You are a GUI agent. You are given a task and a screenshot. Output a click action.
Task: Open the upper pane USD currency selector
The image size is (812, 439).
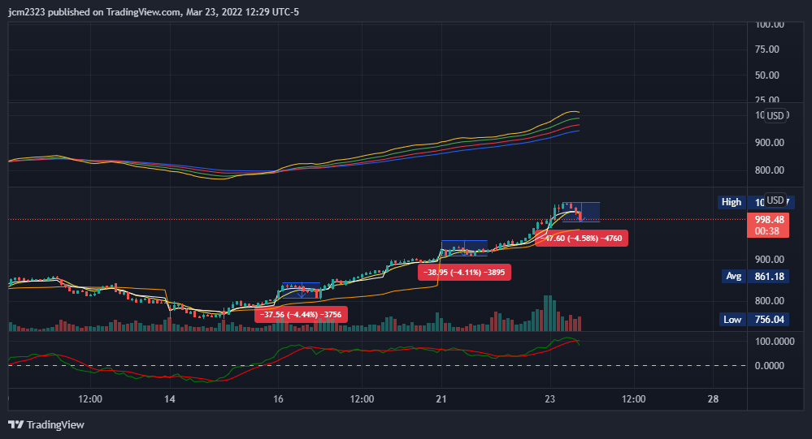pyautogui.click(x=775, y=116)
